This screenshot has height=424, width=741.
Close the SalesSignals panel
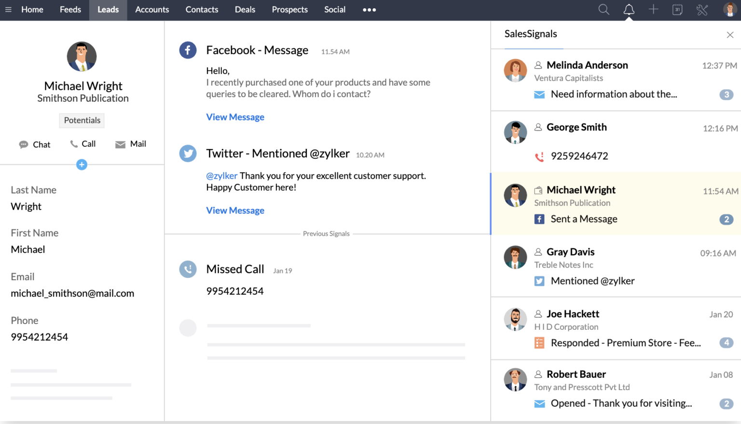pyautogui.click(x=730, y=35)
